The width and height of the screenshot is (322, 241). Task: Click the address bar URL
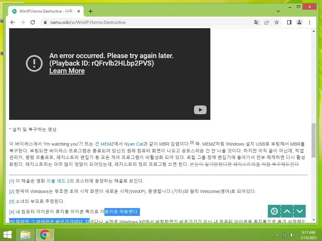tap(88, 22)
